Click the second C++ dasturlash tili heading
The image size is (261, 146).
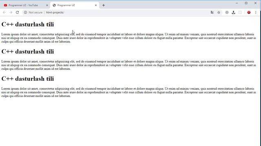(28, 52)
